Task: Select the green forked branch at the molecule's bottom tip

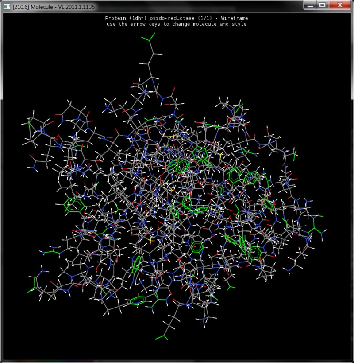Action: pos(161,336)
